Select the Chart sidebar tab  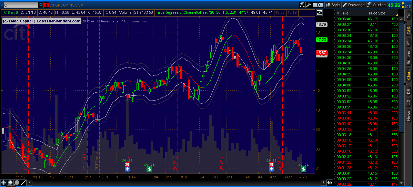tap(408, 75)
